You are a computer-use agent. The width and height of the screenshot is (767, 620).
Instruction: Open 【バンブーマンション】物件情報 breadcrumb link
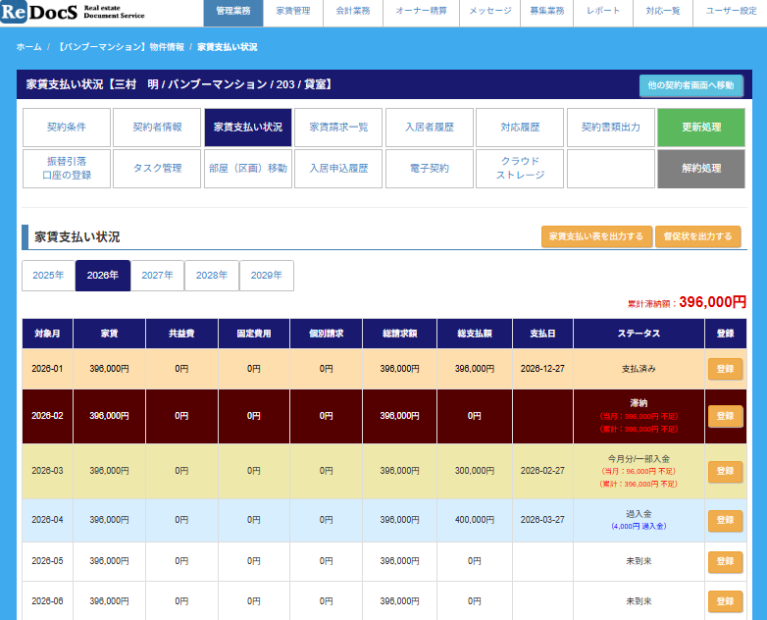(x=121, y=47)
